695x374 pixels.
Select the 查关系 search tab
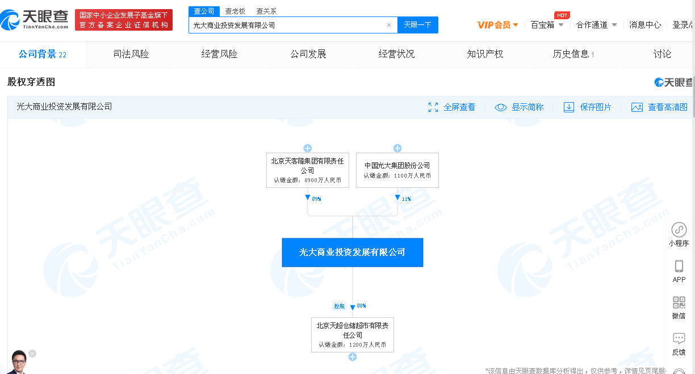pos(266,11)
